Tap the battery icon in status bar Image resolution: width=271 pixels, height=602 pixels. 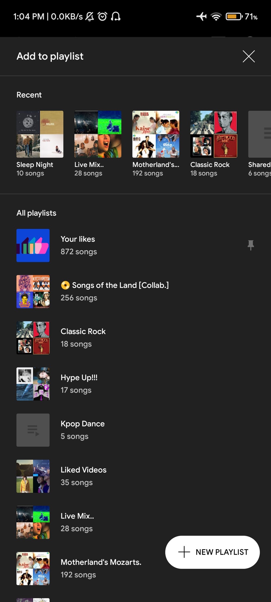[234, 17]
